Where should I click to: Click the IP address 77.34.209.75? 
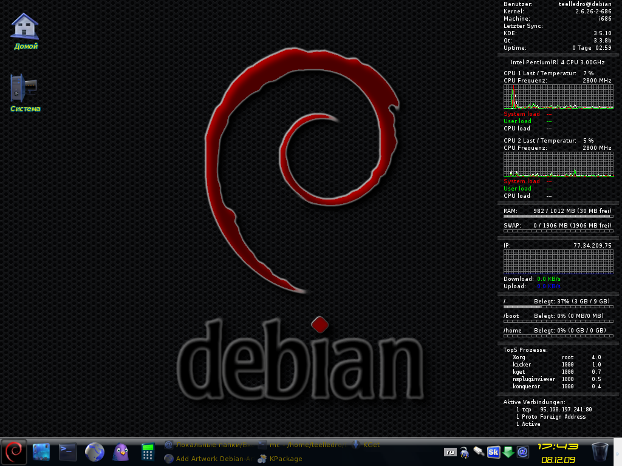coord(592,246)
